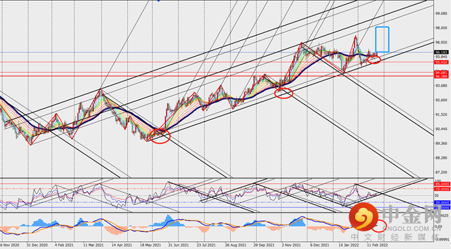This screenshot has height=249, width=451.
Task: Click the 29 Sep 2021 date label
Action: 264,245
